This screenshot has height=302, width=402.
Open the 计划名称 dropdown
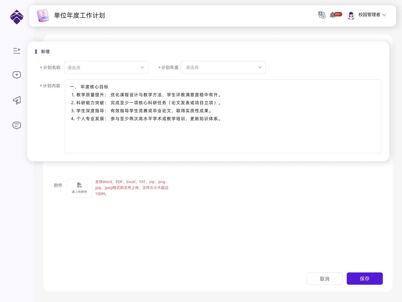coord(106,67)
